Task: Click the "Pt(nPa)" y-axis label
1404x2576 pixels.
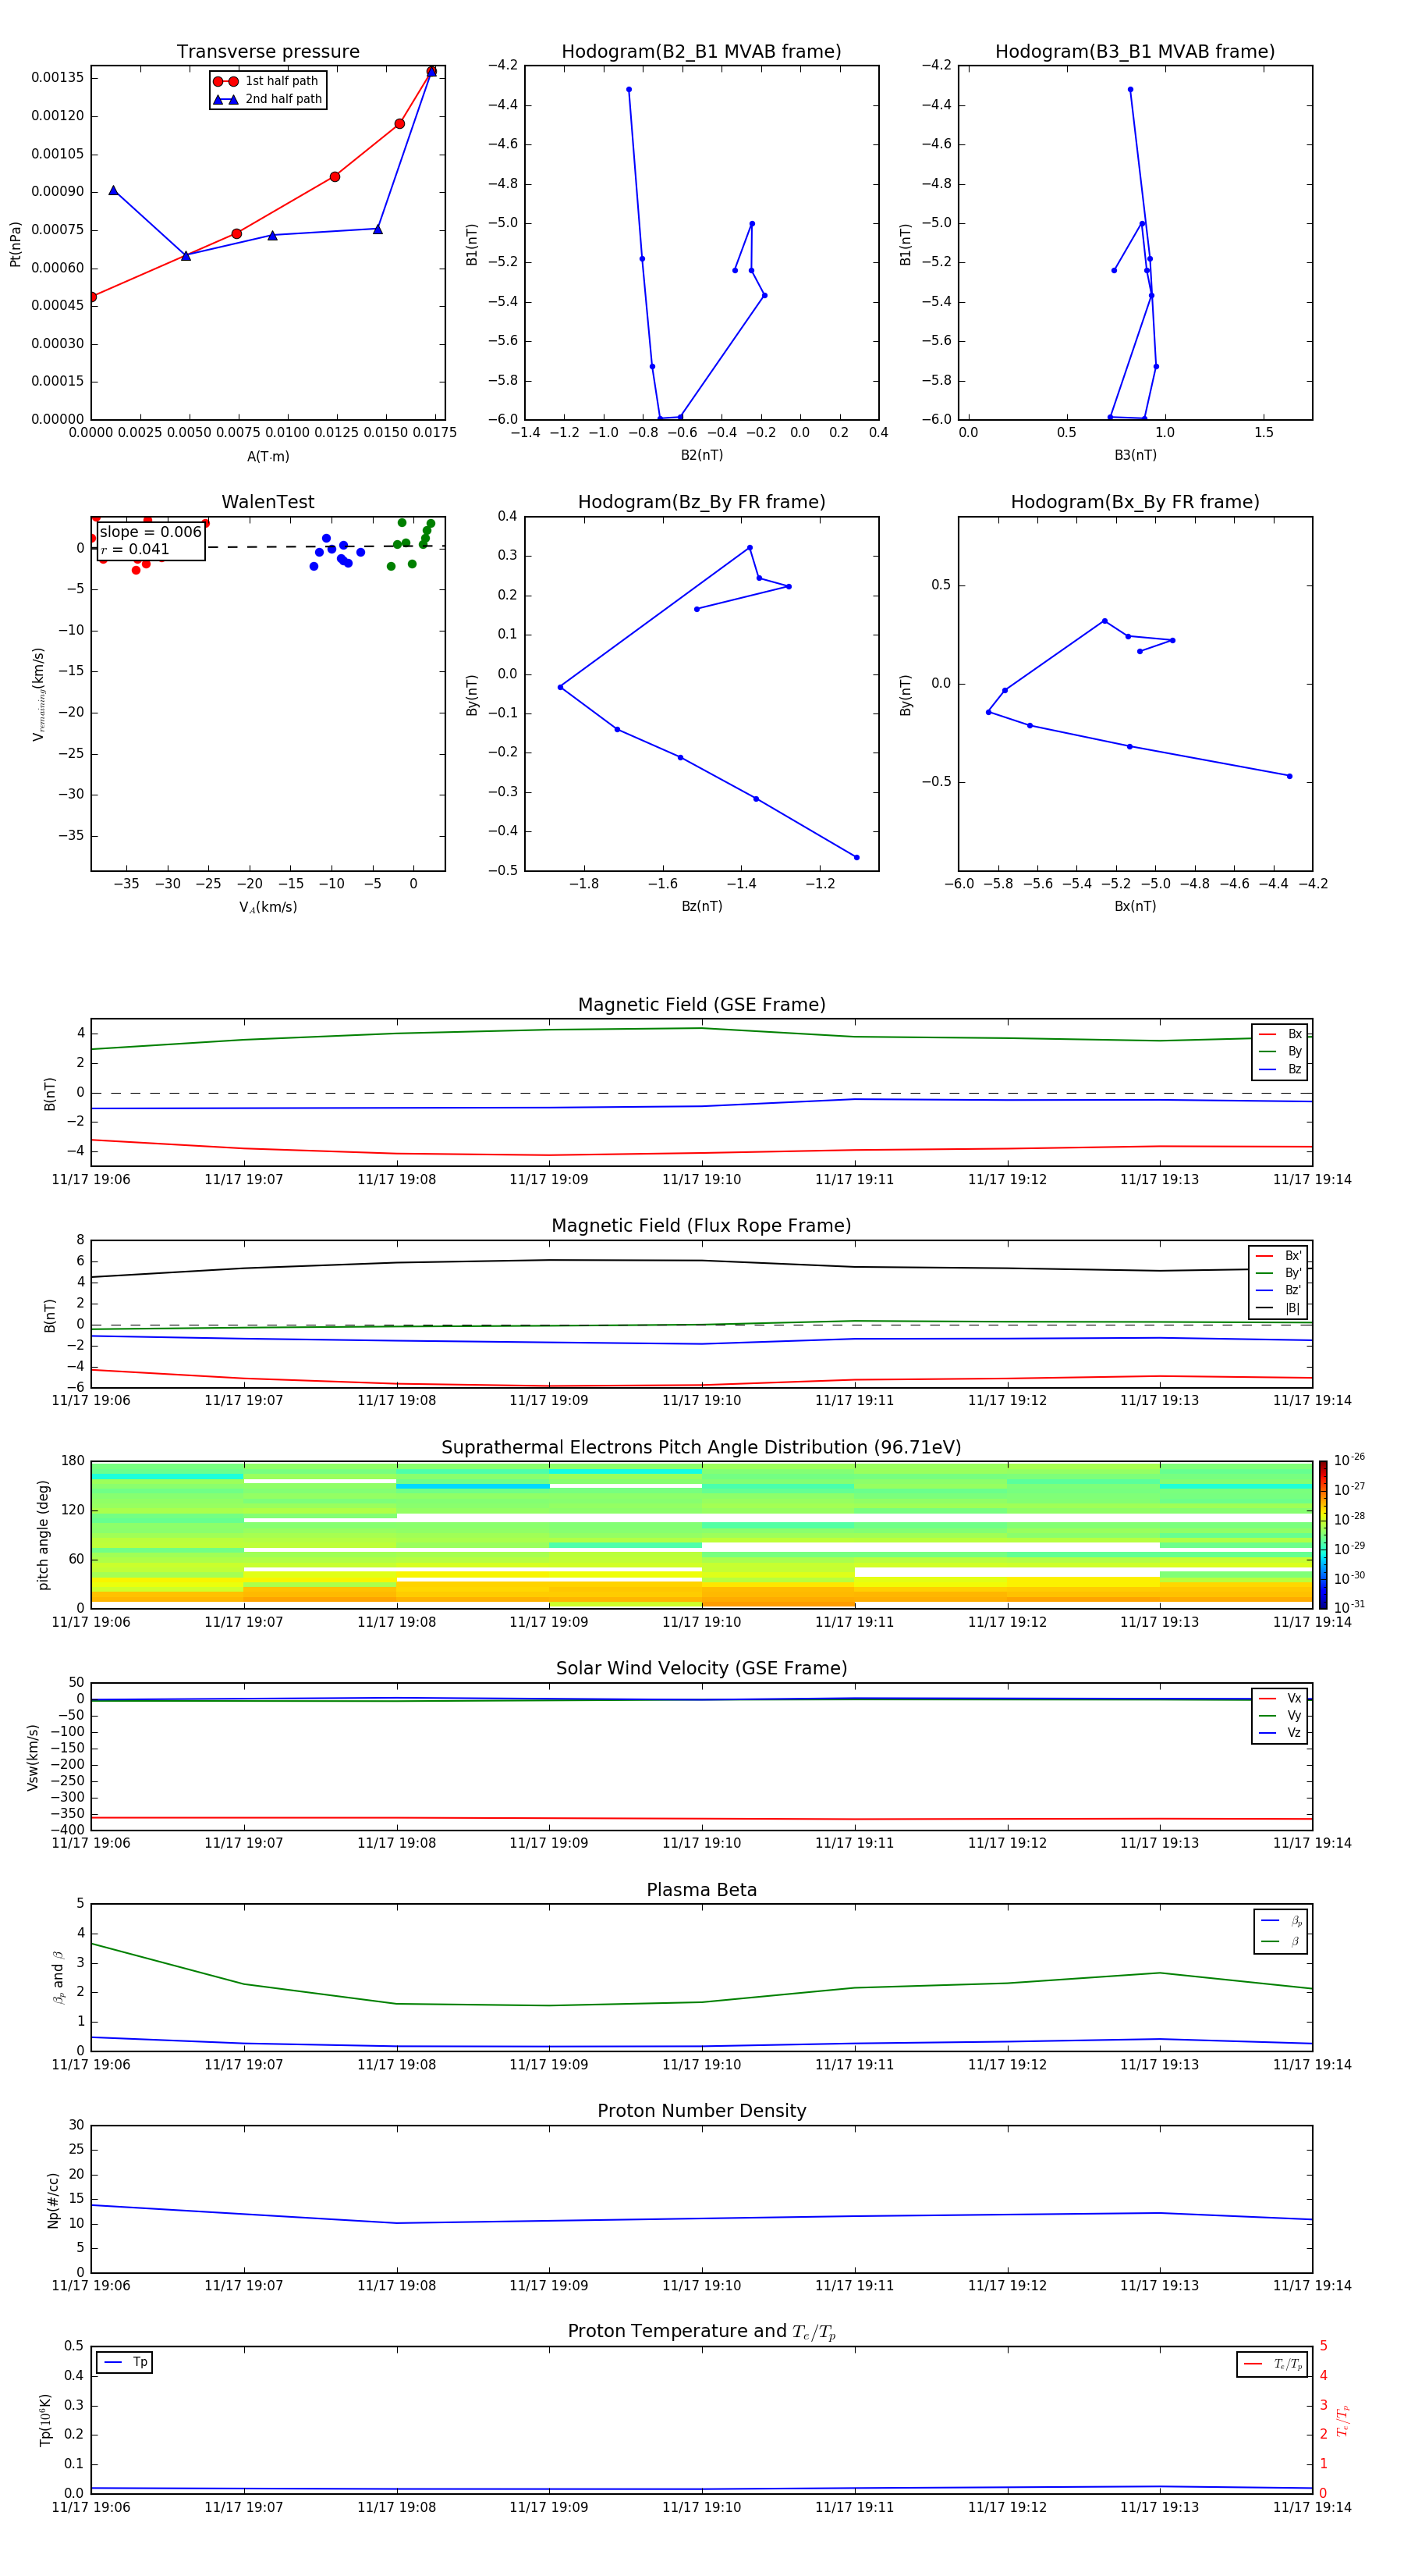Action: click(15, 244)
